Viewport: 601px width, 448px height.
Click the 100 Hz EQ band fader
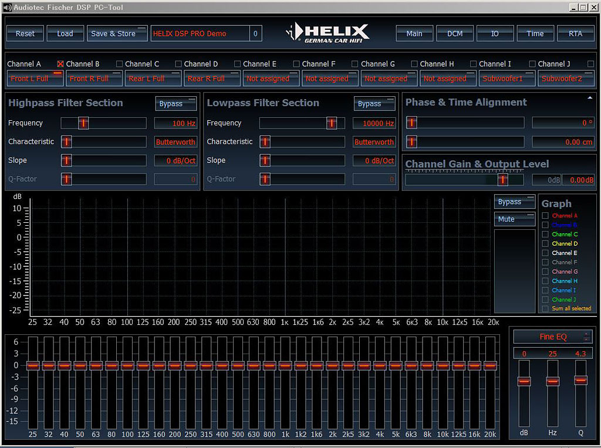[127, 366]
